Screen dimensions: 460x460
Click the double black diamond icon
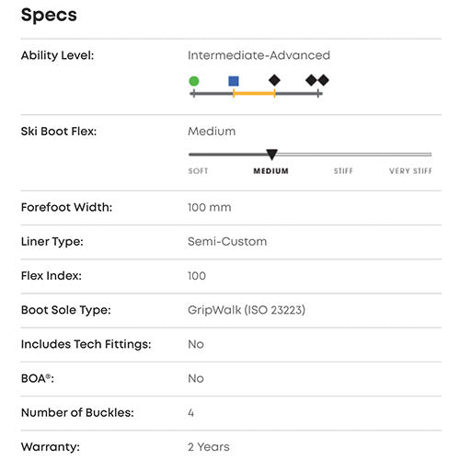tap(317, 80)
